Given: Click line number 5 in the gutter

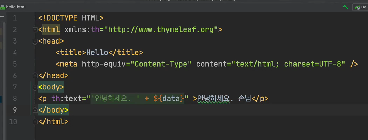Looking at the screenshot, I should [15, 64].
